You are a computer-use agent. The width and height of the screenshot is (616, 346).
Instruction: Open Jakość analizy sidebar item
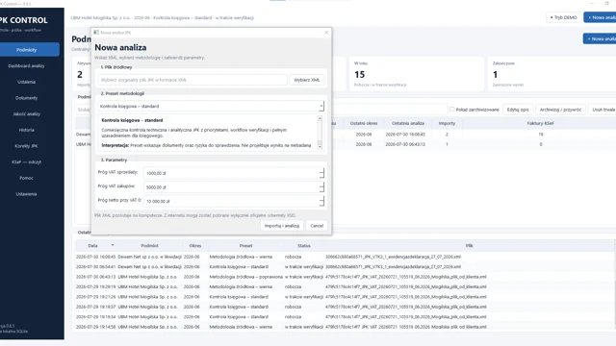(27, 114)
